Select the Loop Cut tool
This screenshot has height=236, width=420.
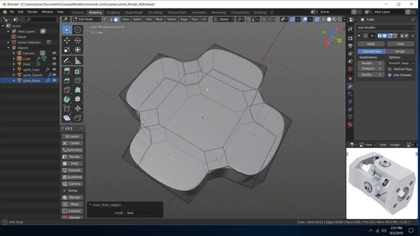coord(77,80)
